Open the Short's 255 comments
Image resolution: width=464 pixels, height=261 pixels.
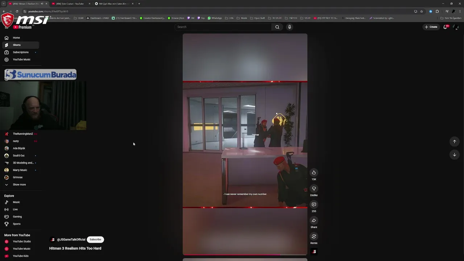[314, 204]
